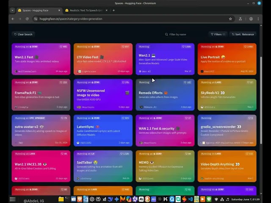271x203 pixels.
Task: Click the page vertical scrollbar thumb
Action: (x=261, y=100)
